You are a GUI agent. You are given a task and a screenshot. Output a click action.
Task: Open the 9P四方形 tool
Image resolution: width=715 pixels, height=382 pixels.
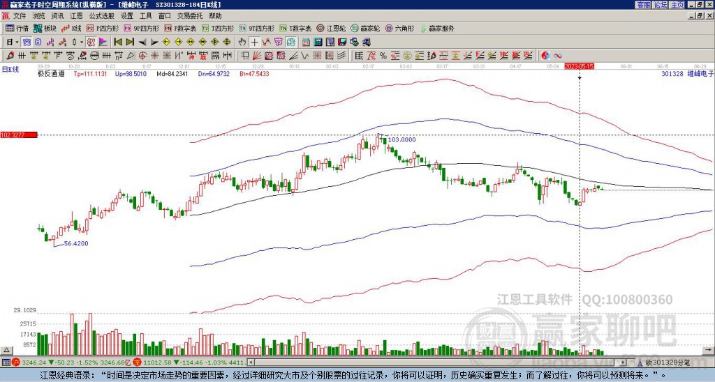click(141, 28)
